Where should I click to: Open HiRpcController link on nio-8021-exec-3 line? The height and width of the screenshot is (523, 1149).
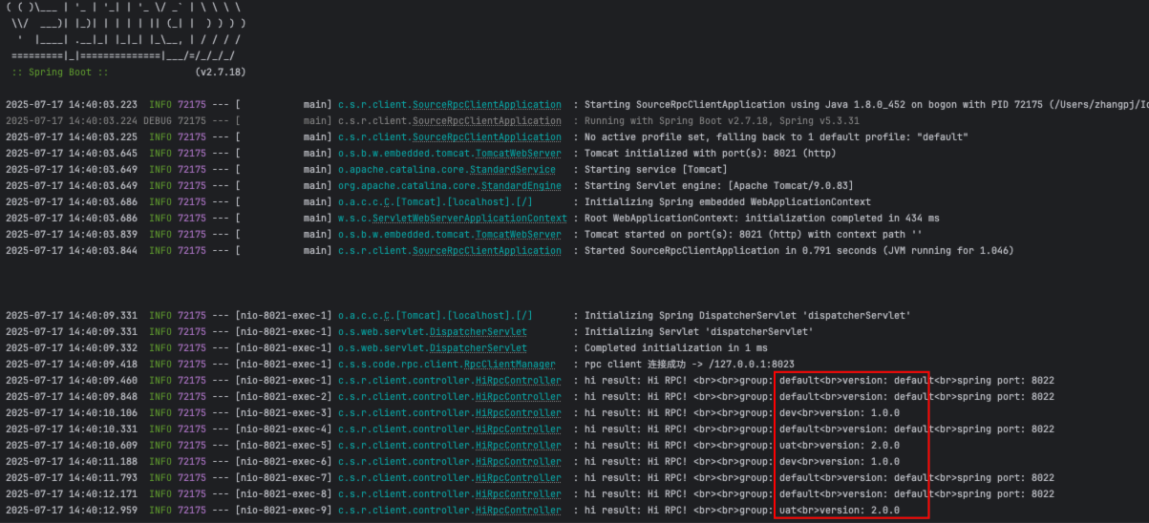(518, 413)
